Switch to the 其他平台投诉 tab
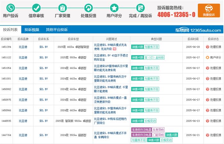Screen dimensions: 224x144 (57, 30)
